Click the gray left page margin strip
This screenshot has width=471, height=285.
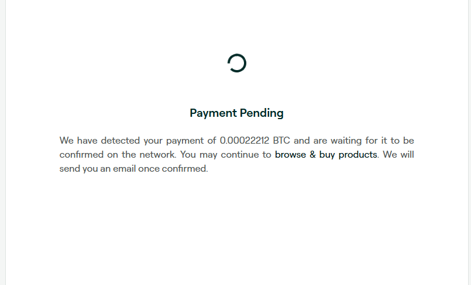coord(2,142)
